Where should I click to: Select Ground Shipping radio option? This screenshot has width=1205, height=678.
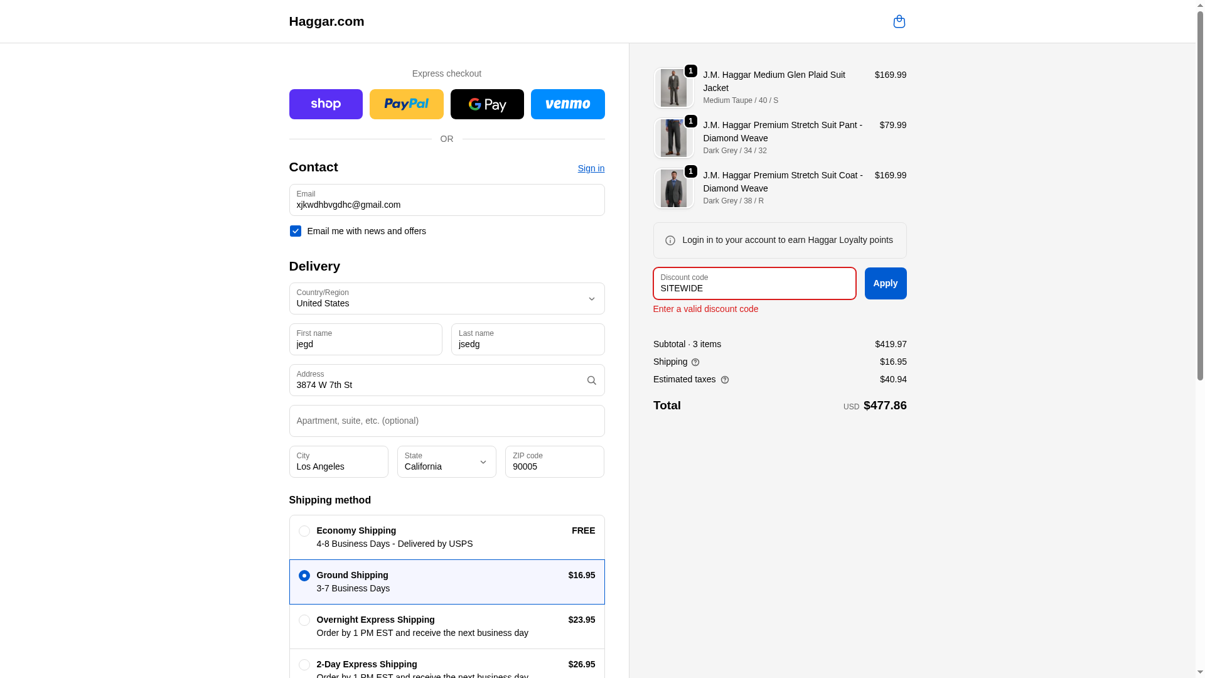(x=304, y=576)
